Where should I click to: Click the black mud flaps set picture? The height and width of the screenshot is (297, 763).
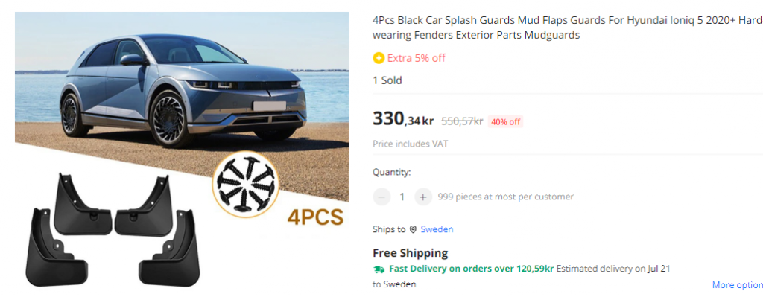113,229
